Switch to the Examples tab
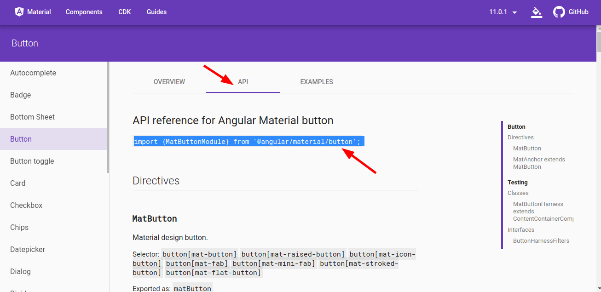This screenshot has height=292, width=601. pyautogui.click(x=317, y=82)
